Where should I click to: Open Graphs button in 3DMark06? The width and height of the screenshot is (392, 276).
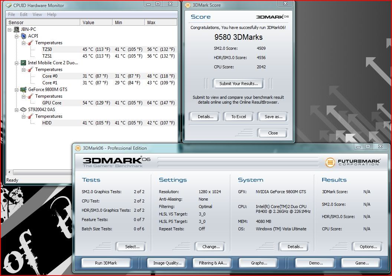click(x=259, y=263)
